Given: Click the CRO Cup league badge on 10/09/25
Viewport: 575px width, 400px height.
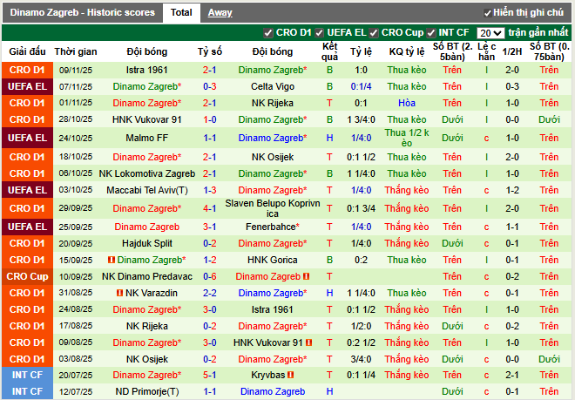Looking at the screenshot, I should tap(26, 276).
